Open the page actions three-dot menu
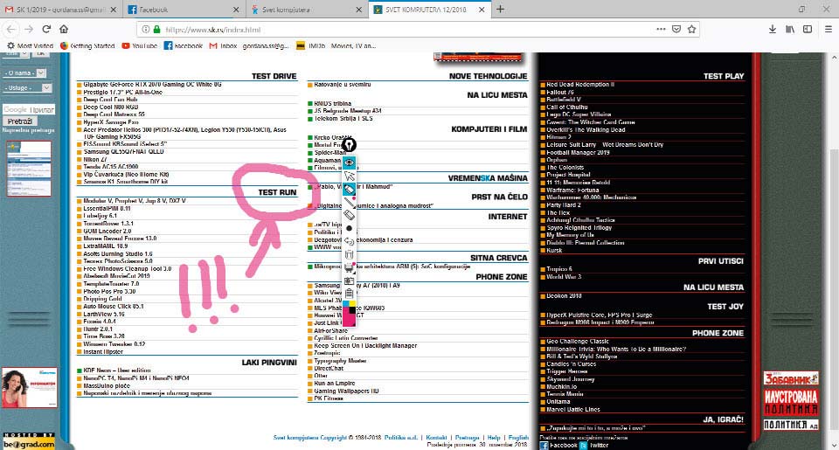This screenshot has height=450, width=839. coord(661,29)
